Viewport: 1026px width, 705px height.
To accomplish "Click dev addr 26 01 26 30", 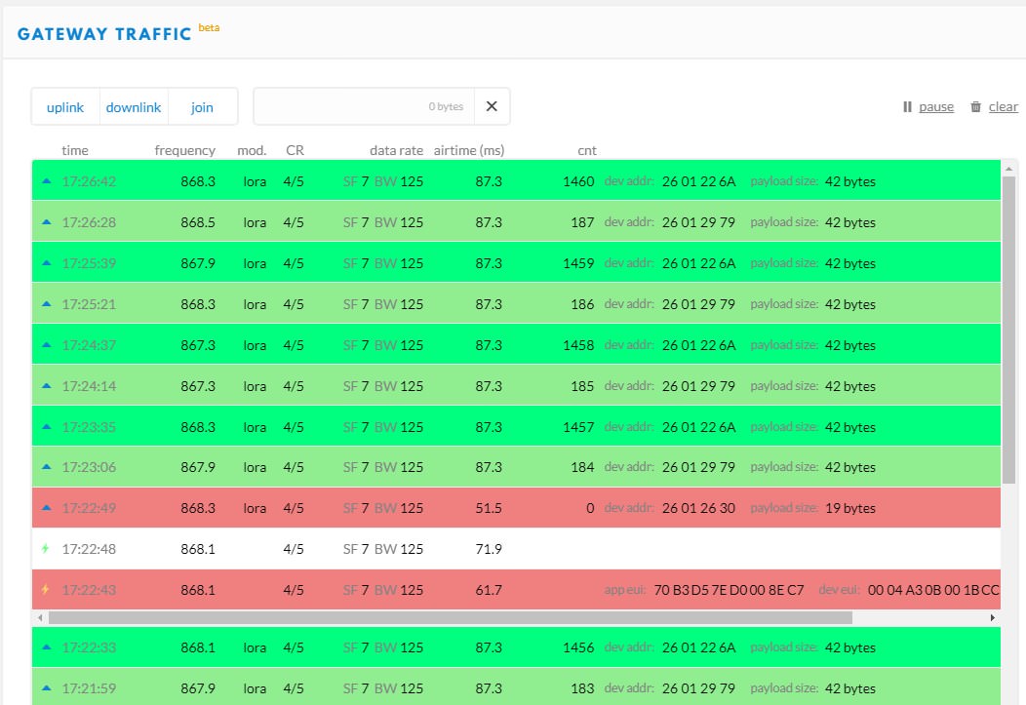I will coord(699,507).
